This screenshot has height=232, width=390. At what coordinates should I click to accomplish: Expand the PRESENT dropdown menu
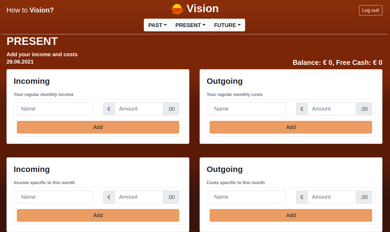pyautogui.click(x=190, y=25)
